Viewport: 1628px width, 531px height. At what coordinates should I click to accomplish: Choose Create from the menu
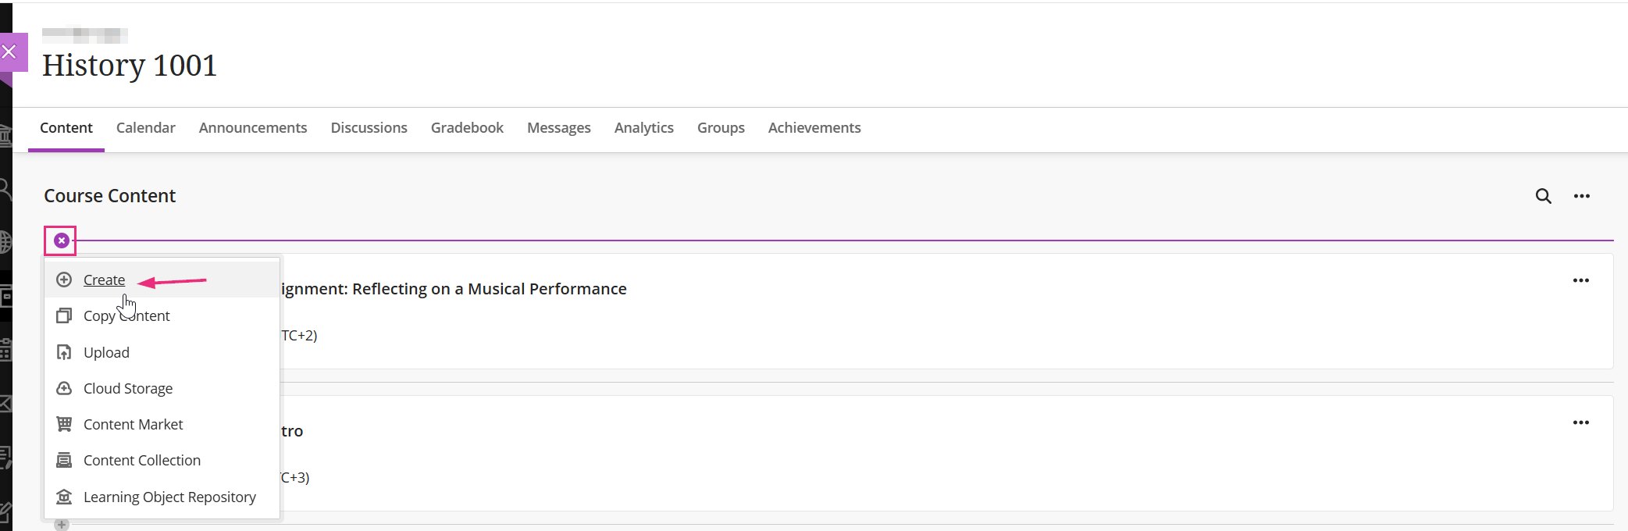pos(162,280)
